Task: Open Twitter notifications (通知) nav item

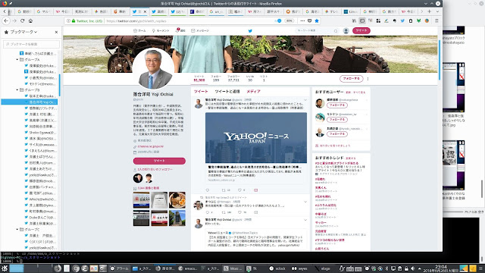Action: (180, 30)
